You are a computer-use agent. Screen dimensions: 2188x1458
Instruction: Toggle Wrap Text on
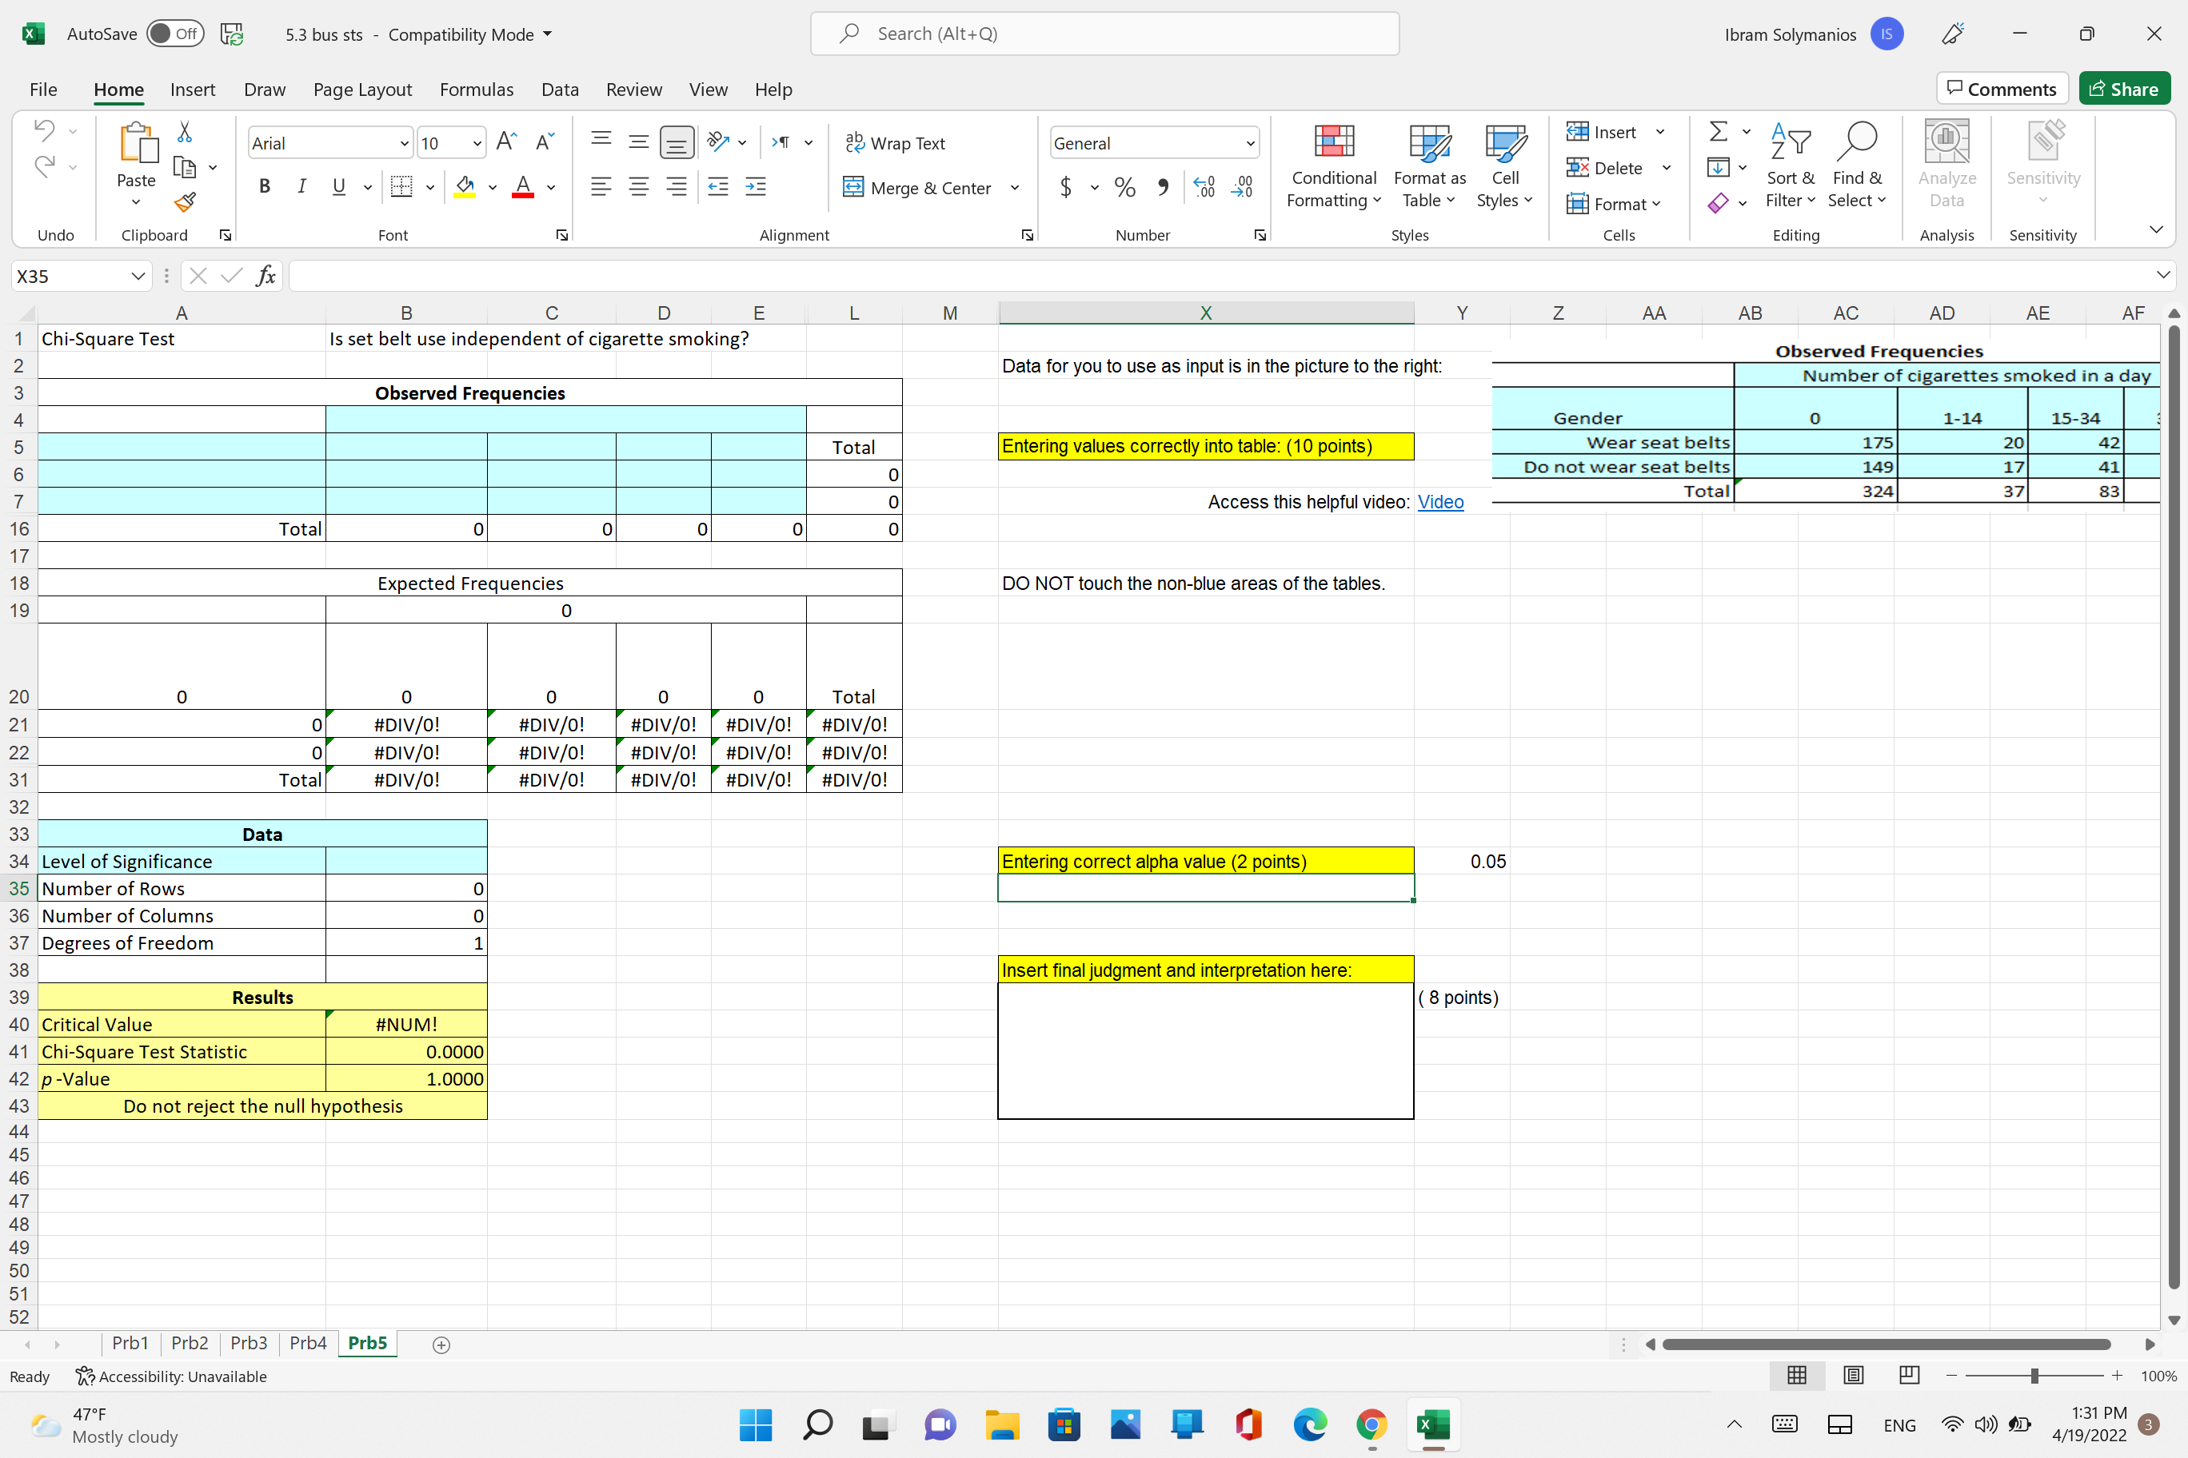coord(895,143)
